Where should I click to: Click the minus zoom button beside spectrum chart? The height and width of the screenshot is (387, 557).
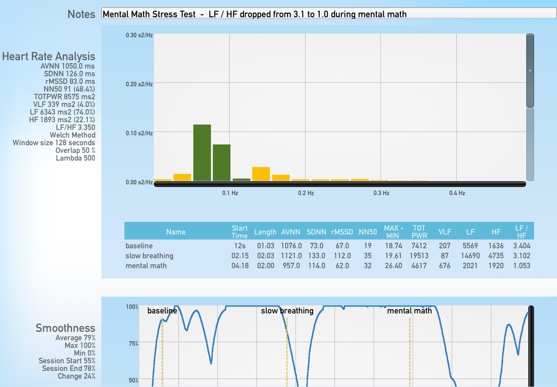pyautogui.click(x=530, y=144)
